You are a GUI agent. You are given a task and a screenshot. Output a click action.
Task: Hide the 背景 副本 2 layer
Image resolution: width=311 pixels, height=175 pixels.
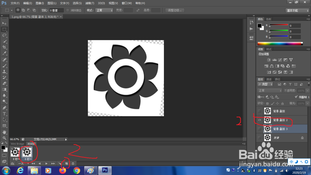259,120
